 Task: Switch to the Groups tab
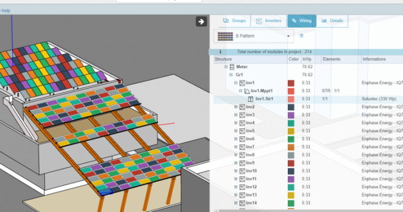(234, 21)
